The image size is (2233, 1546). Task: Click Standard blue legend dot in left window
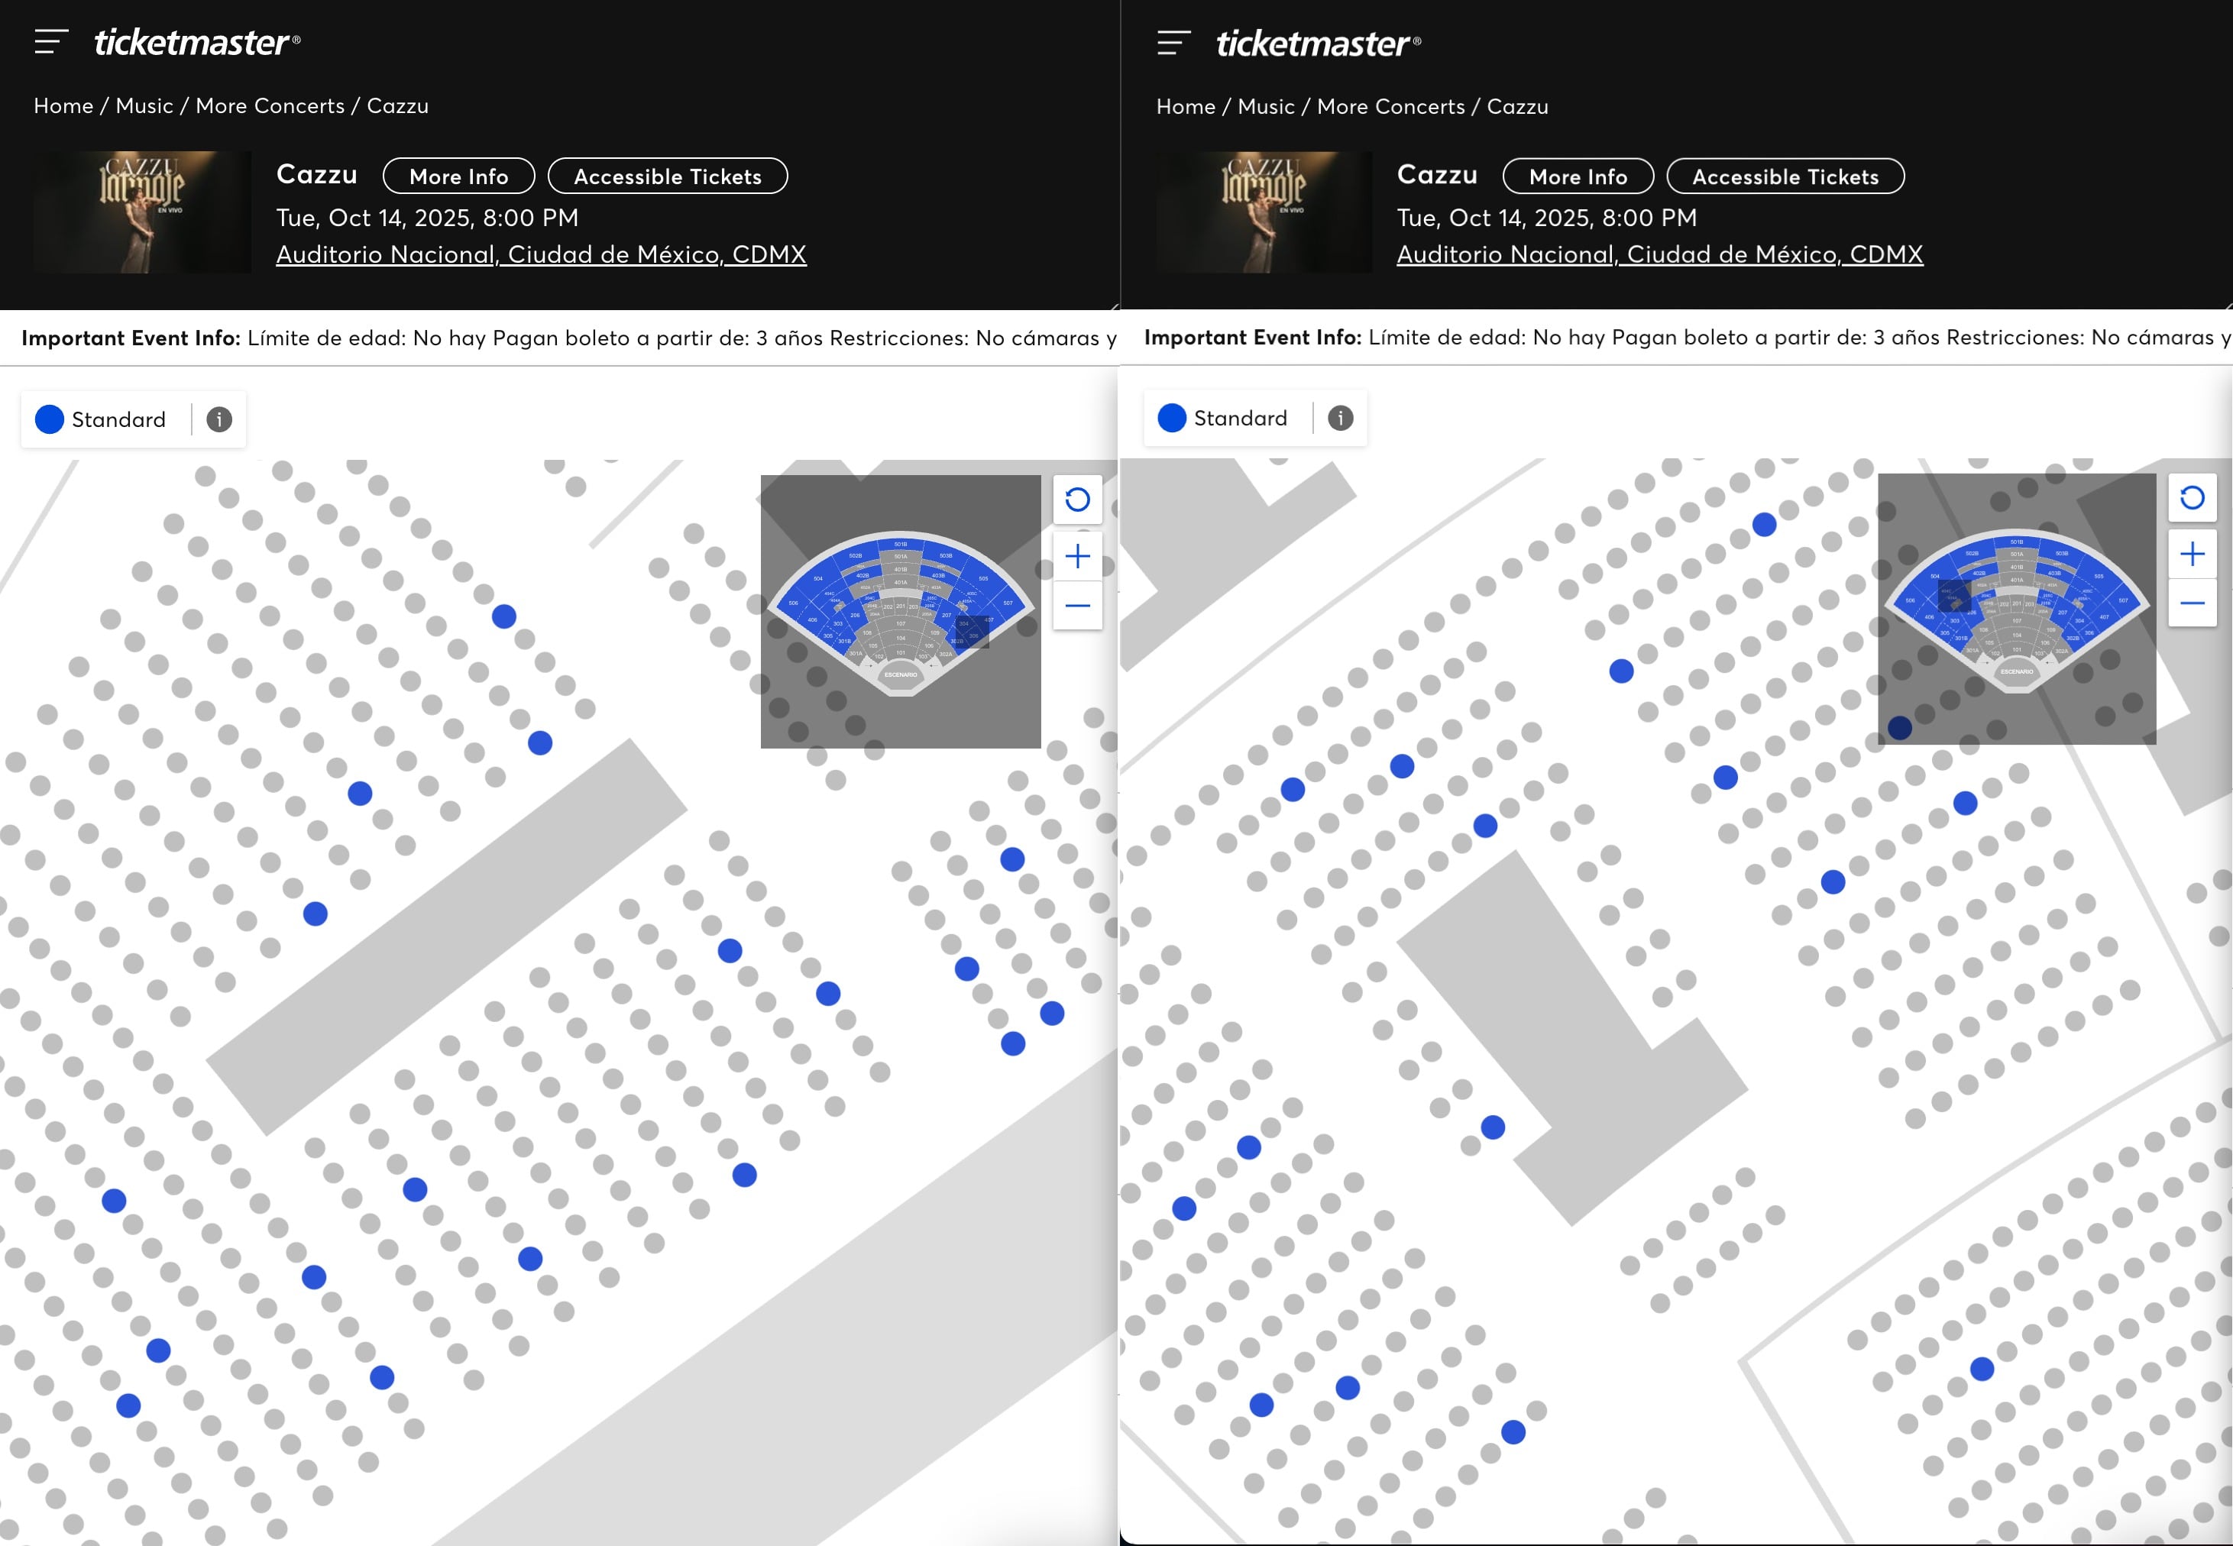pyautogui.click(x=50, y=419)
